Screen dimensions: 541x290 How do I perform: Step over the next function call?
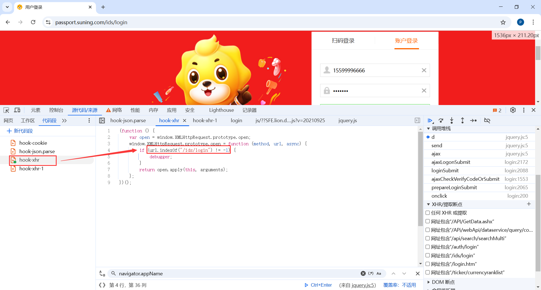[441, 121]
